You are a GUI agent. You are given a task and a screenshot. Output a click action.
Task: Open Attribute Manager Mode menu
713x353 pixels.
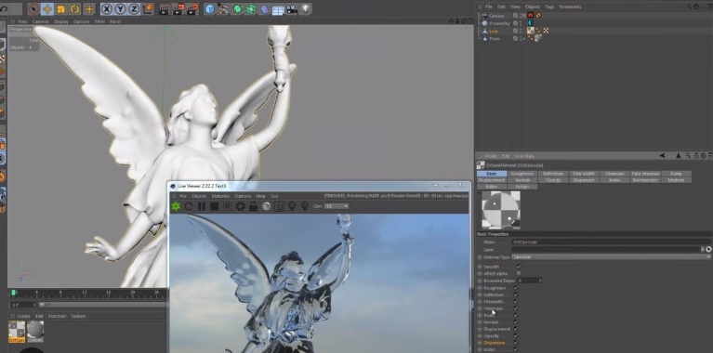point(491,156)
